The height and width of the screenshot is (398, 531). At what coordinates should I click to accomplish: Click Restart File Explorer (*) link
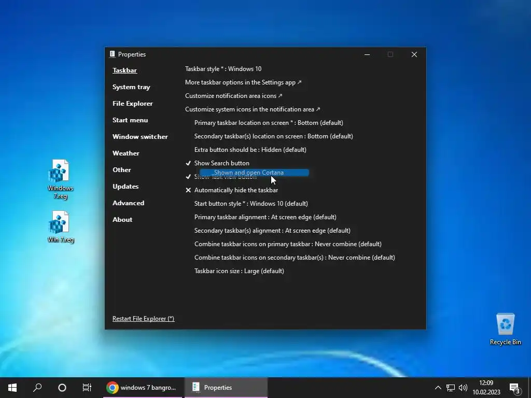(143, 319)
